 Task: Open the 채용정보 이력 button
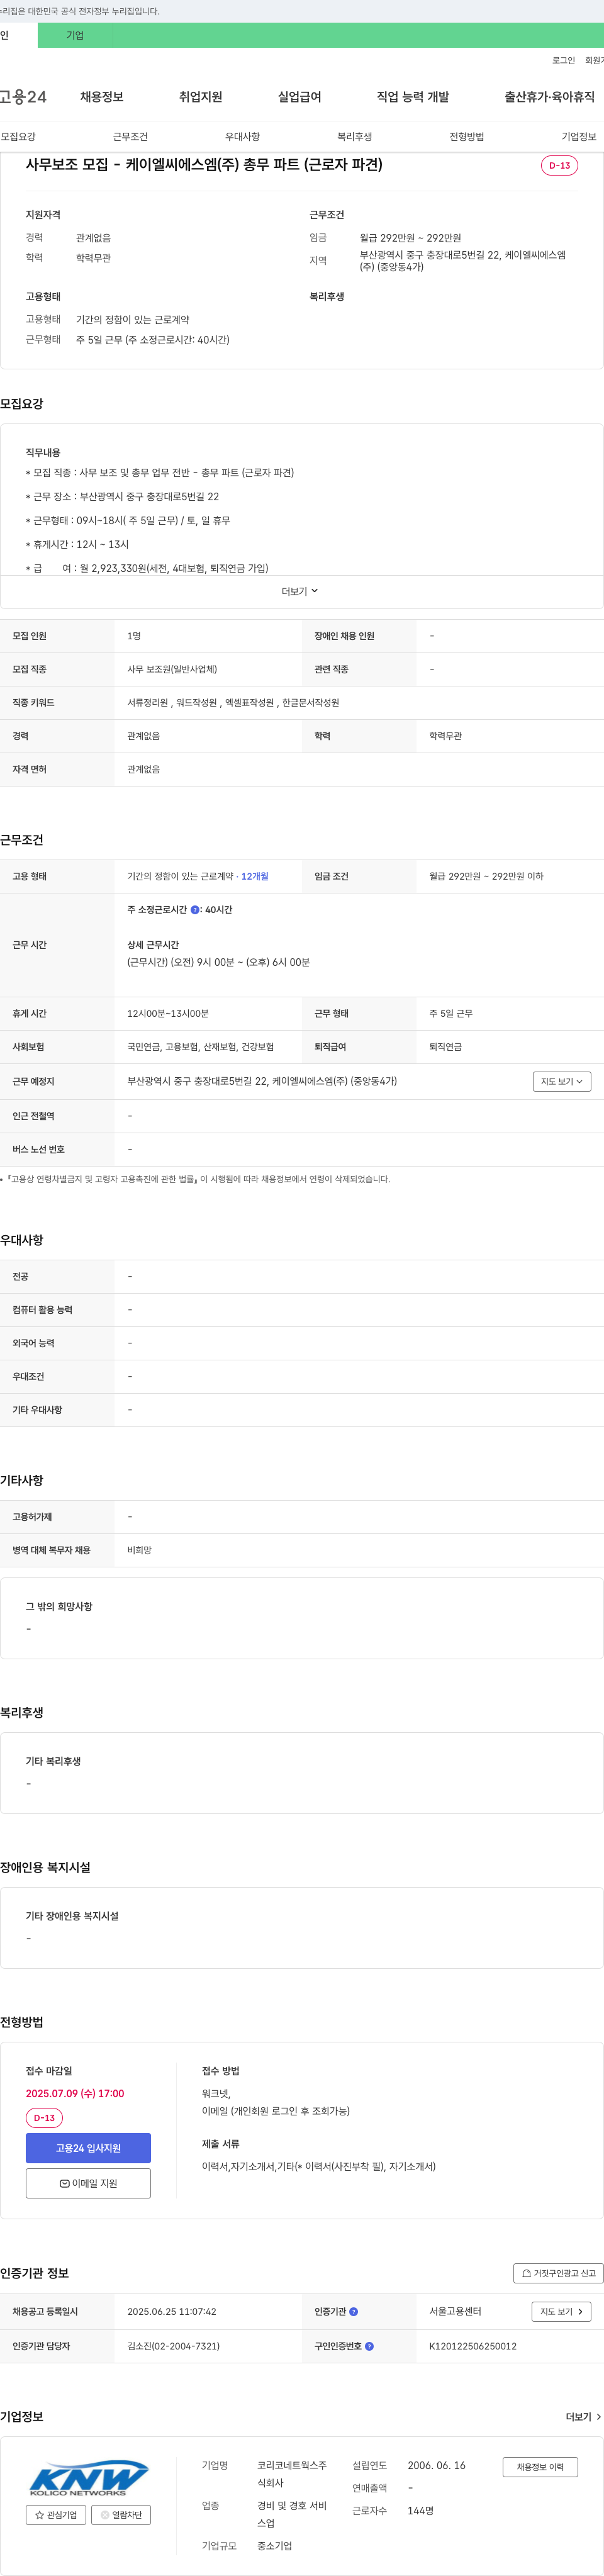540,2467
